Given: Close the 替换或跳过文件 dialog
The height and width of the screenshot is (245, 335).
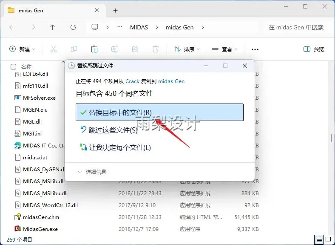Looking at the screenshot, I should pos(245,66).
